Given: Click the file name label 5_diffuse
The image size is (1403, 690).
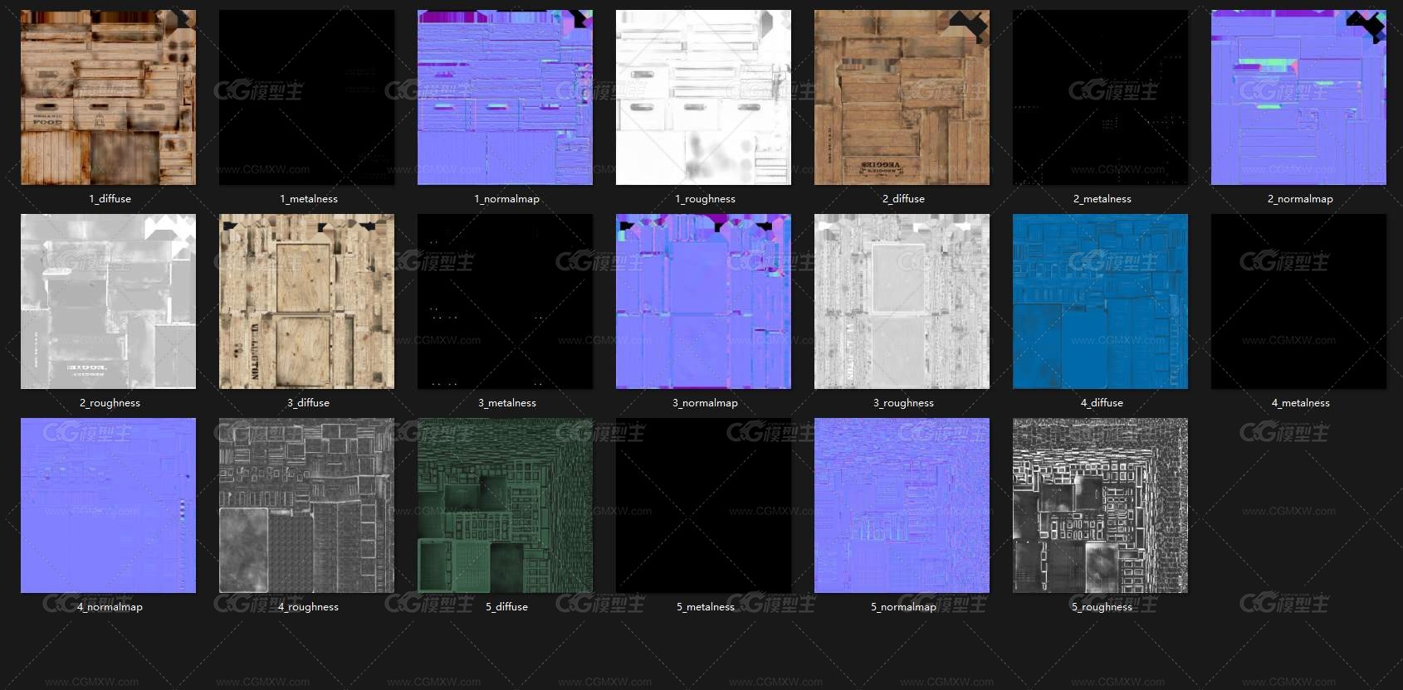Looking at the screenshot, I should click(506, 607).
